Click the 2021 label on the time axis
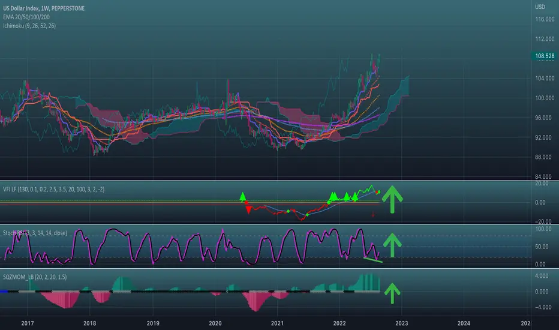Image resolution: width=559 pixels, height=330 pixels. point(277,323)
